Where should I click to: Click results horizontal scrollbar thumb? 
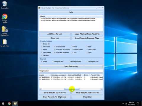(x=72, y=89)
